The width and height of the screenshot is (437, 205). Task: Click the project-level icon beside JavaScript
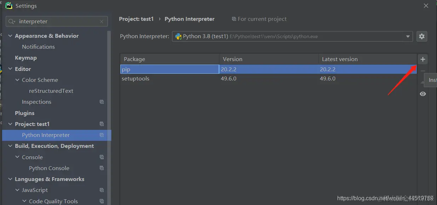tap(102, 190)
